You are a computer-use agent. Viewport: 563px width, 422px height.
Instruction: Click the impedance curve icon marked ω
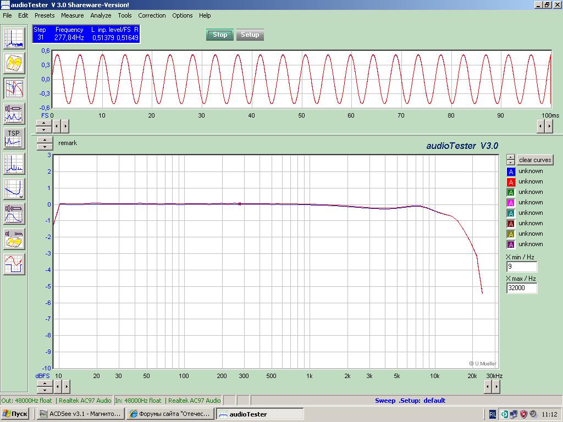(x=14, y=188)
